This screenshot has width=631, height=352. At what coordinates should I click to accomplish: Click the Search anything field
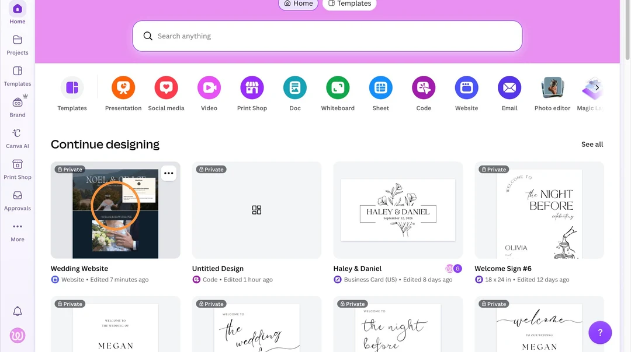[327, 36]
